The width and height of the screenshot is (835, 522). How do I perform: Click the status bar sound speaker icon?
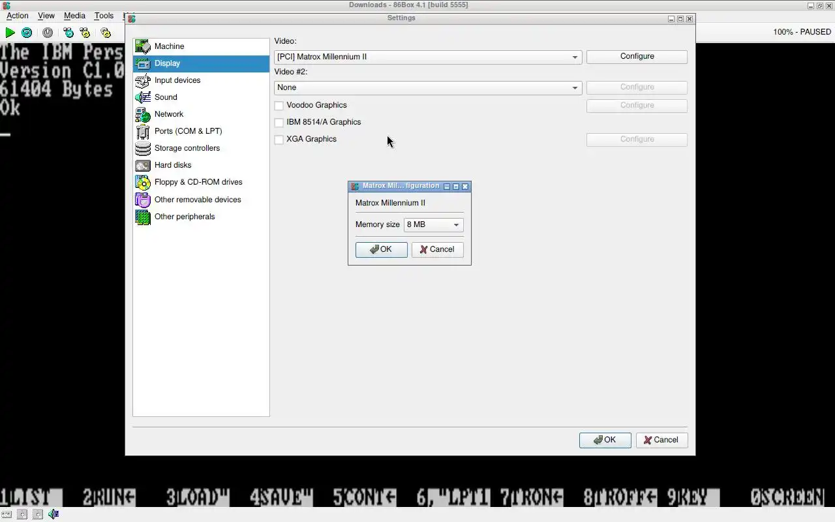[53, 514]
